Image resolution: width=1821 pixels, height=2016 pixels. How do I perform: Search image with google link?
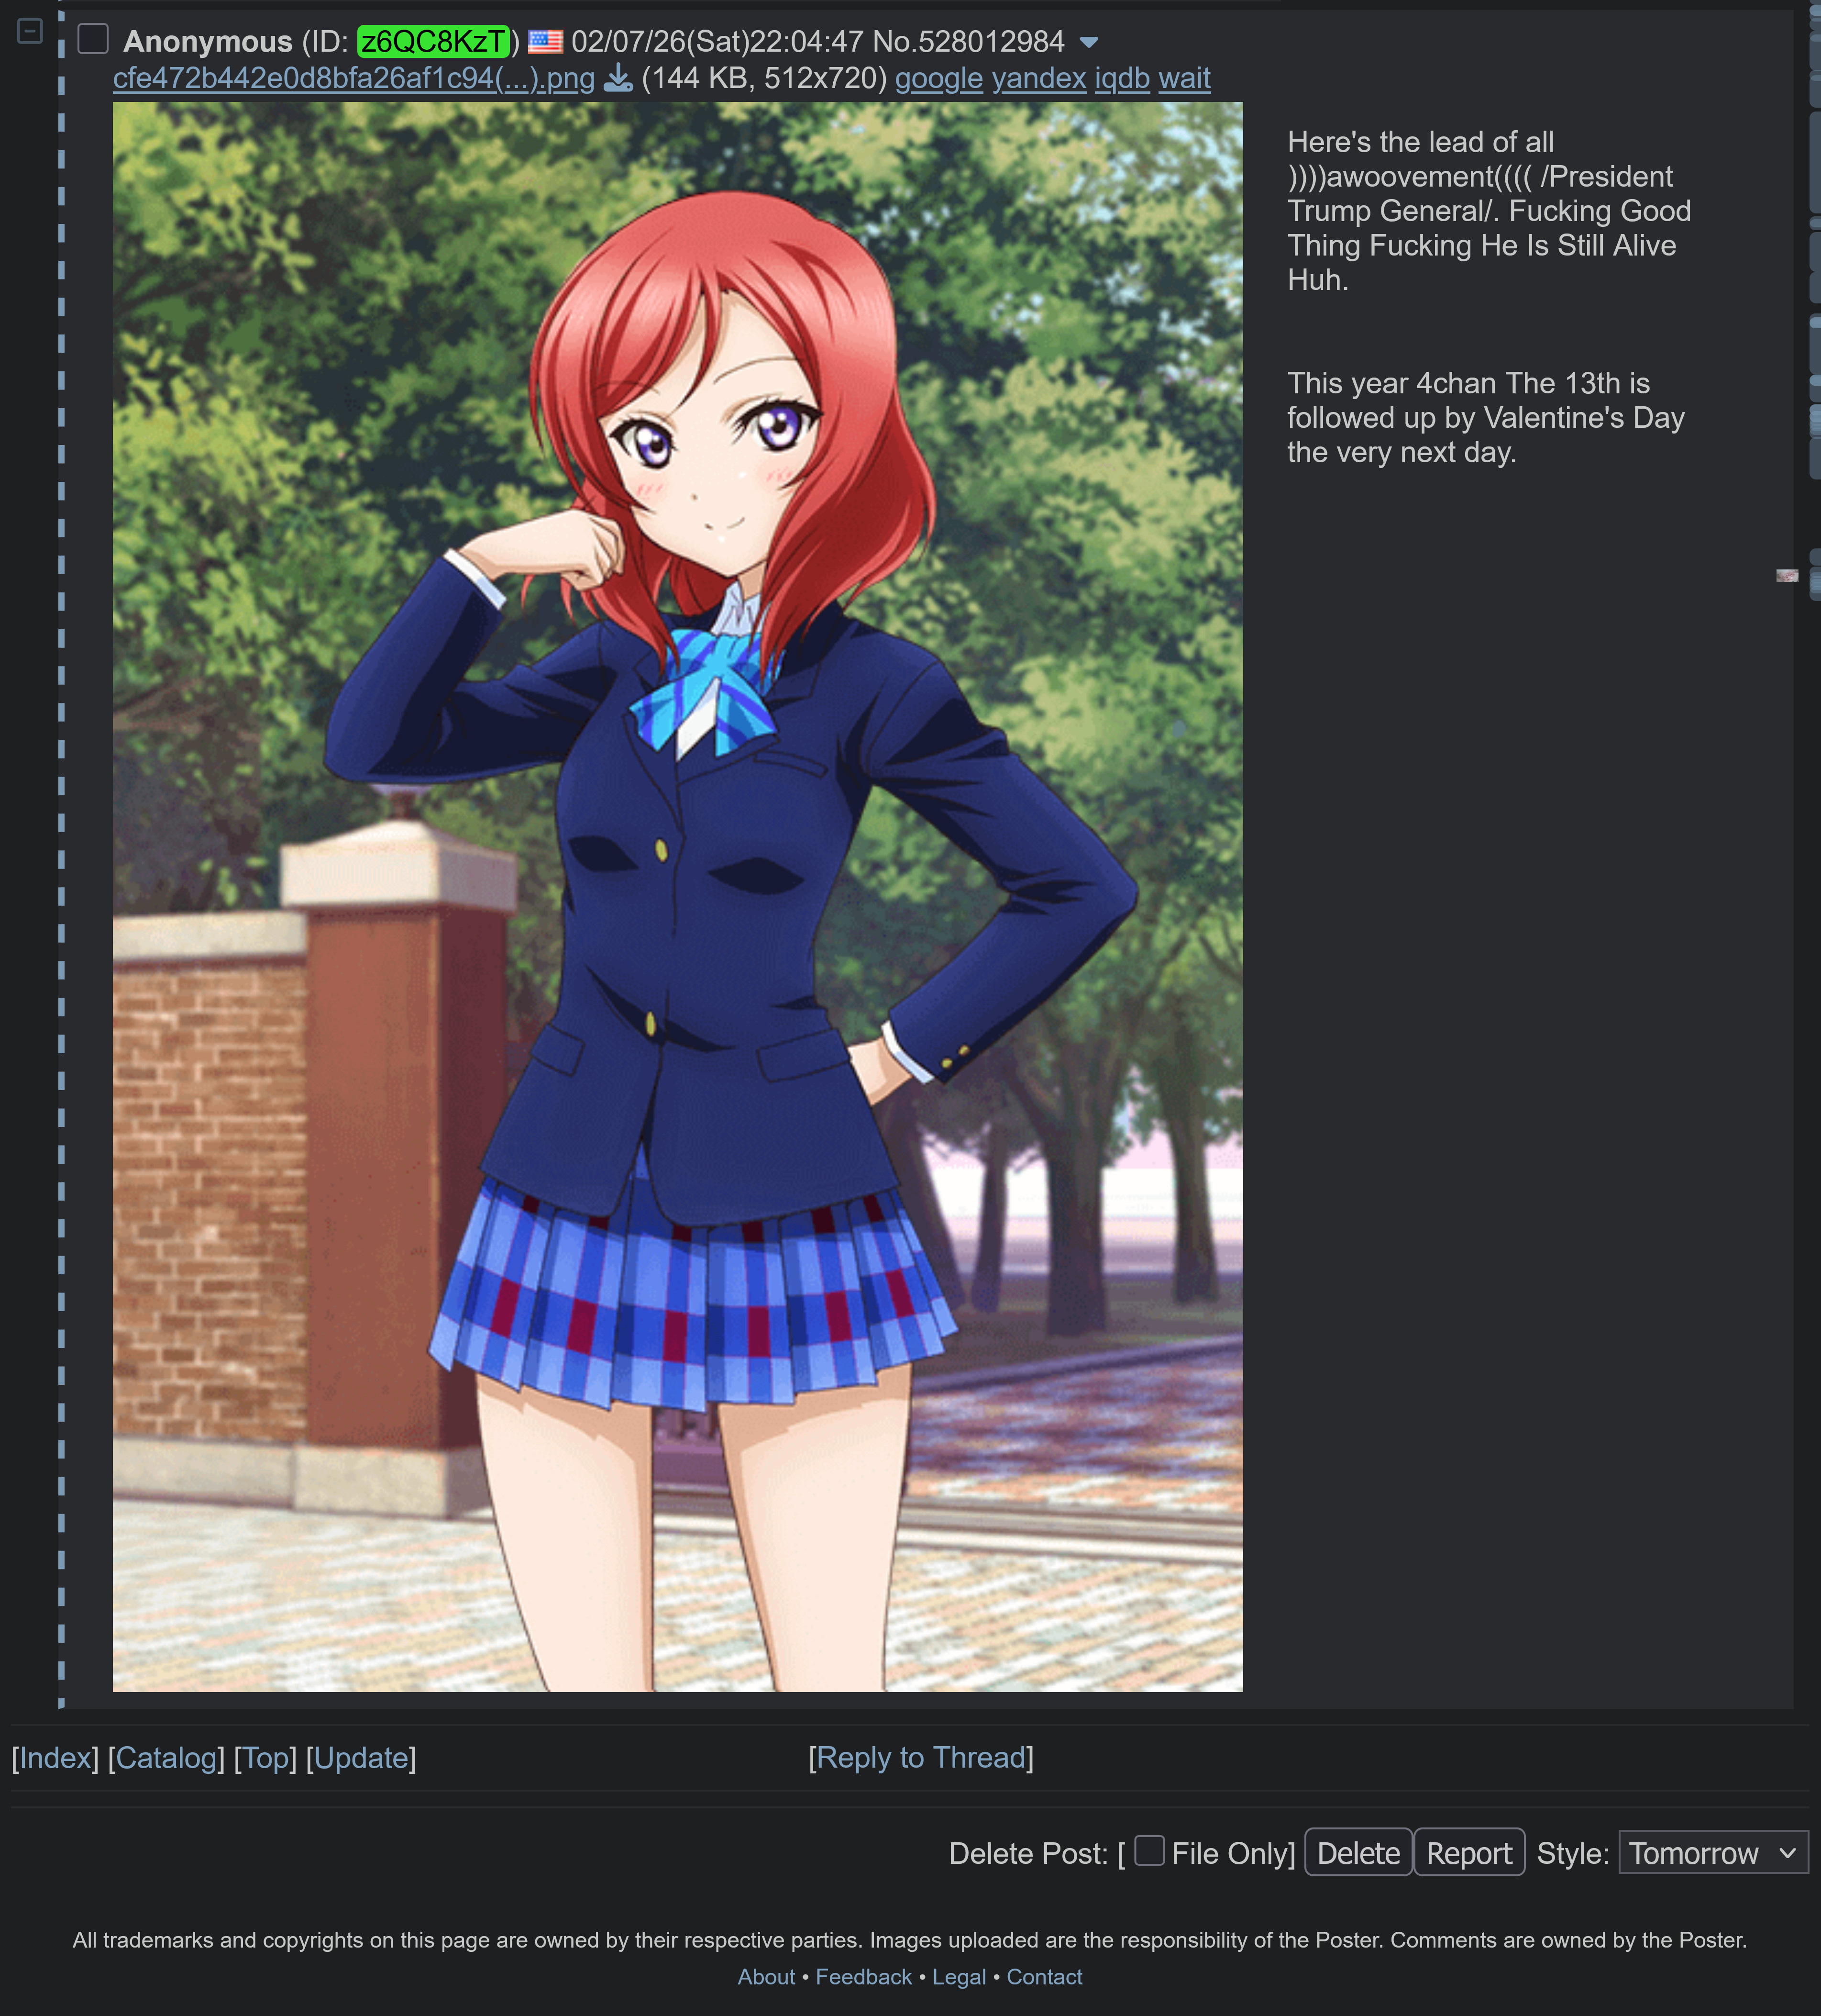click(938, 78)
